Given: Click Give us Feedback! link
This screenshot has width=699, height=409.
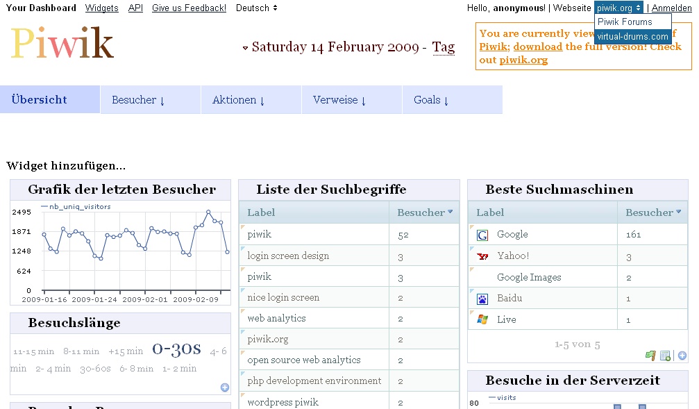Looking at the screenshot, I should (189, 8).
